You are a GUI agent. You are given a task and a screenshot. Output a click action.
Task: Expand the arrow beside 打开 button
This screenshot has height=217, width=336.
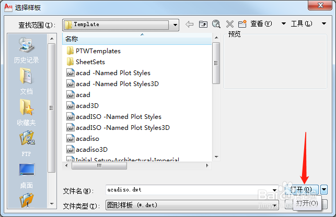(324, 189)
